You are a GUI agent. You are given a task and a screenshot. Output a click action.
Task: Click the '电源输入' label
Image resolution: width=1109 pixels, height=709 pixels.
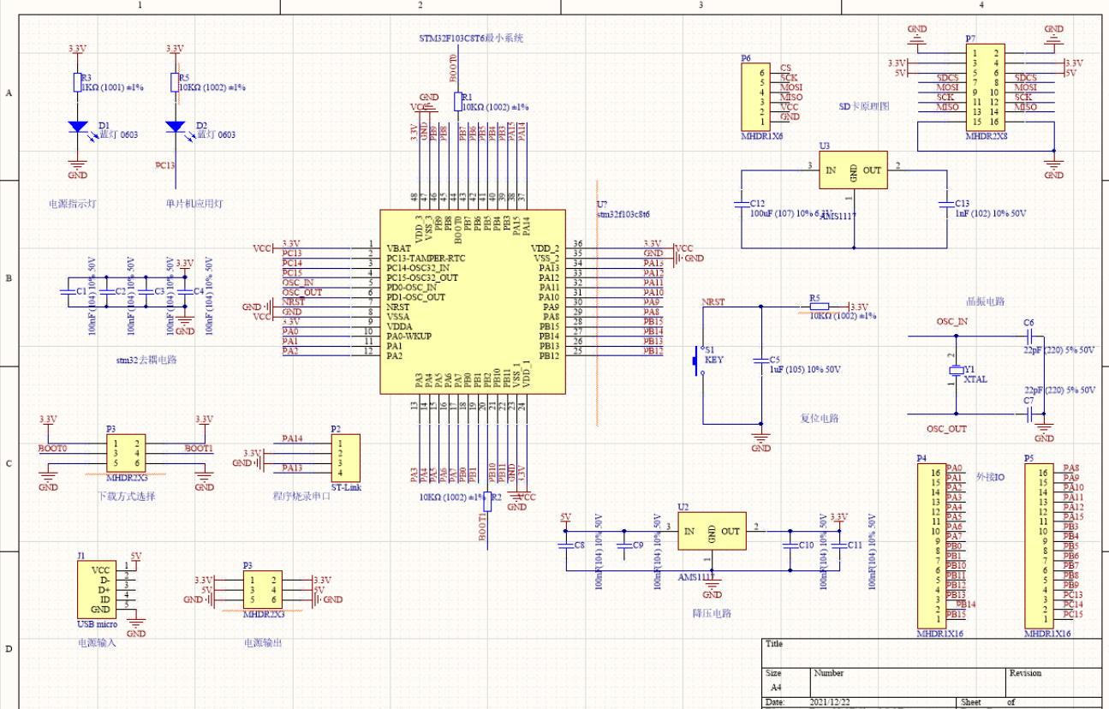(x=96, y=642)
